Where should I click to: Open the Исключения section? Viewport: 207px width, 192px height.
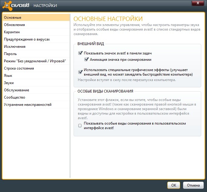(36, 47)
